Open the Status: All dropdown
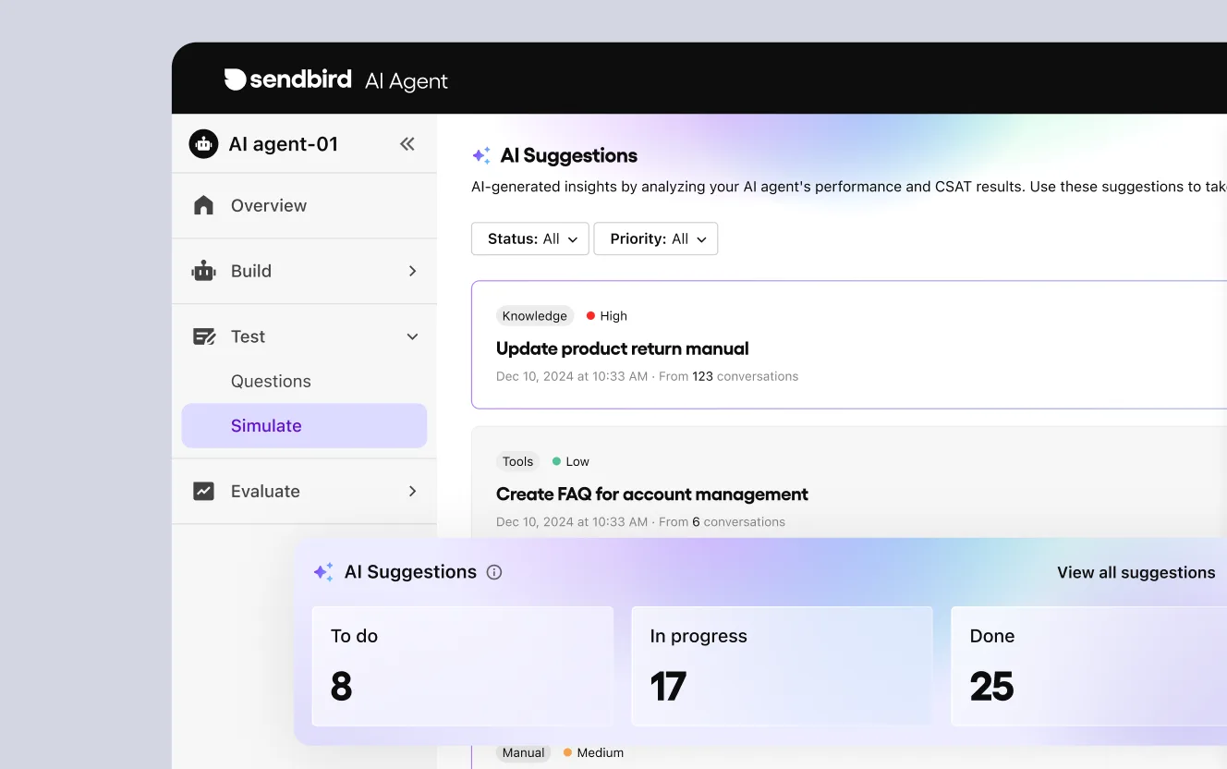Viewport: 1227px width, 769px height. 530,238
